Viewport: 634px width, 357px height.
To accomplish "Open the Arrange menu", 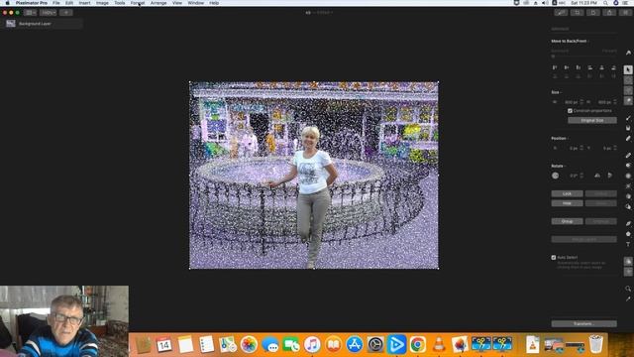I will (158, 3).
